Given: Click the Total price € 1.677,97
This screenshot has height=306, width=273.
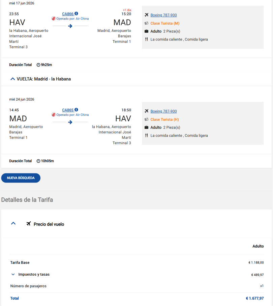Looking at the screenshot, I should click(255, 298).
